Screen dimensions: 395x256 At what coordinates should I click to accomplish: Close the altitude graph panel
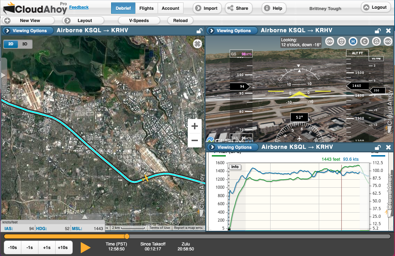click(388, 147)
